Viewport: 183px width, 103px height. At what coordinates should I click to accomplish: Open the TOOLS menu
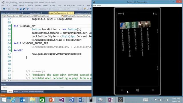point(52,5)
